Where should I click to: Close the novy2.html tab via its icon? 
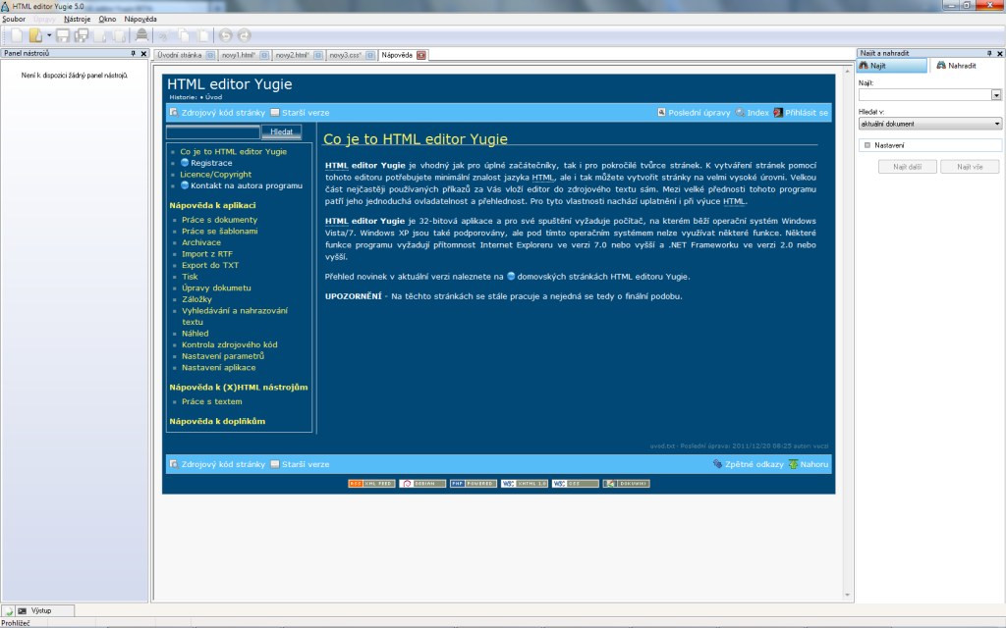pyautogui.click(x=317, y=55)
